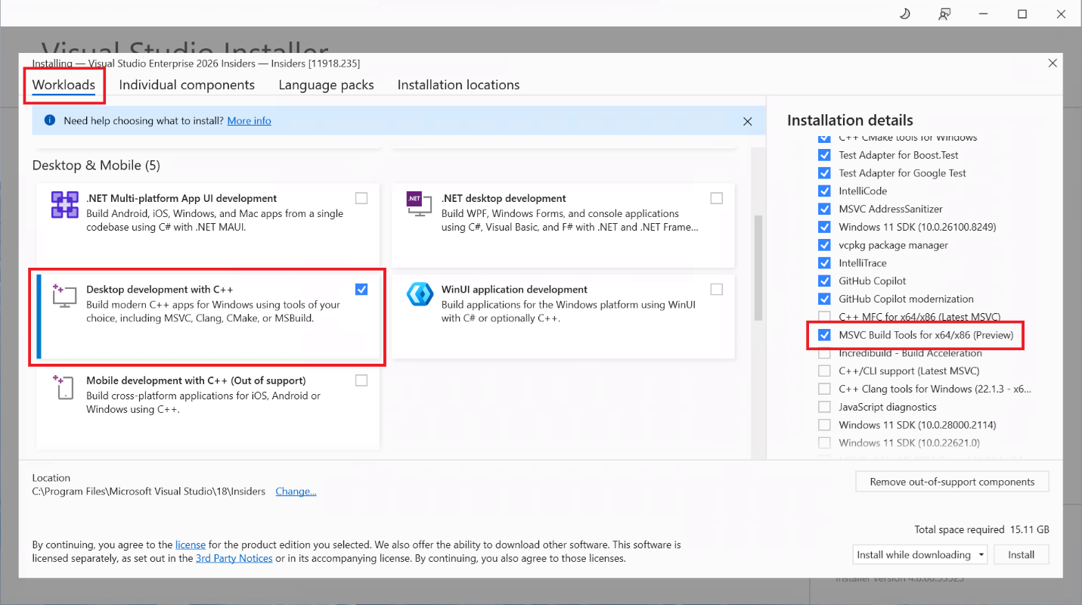
Task: Click the info icon in help banner
Action: coord(50,120)
